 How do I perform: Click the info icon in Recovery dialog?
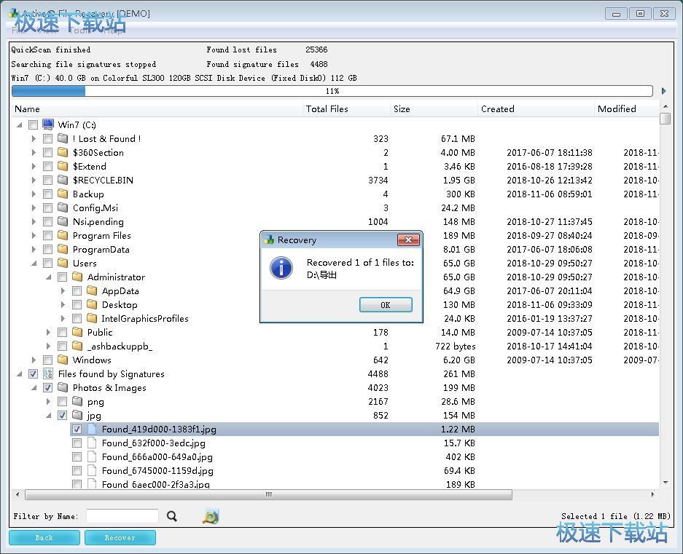point(281,268)
